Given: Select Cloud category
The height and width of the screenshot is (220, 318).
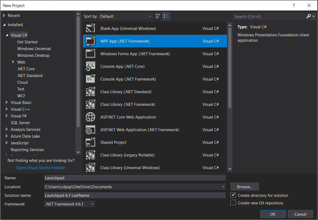Looking at the screenshot, I should point(22,82).
